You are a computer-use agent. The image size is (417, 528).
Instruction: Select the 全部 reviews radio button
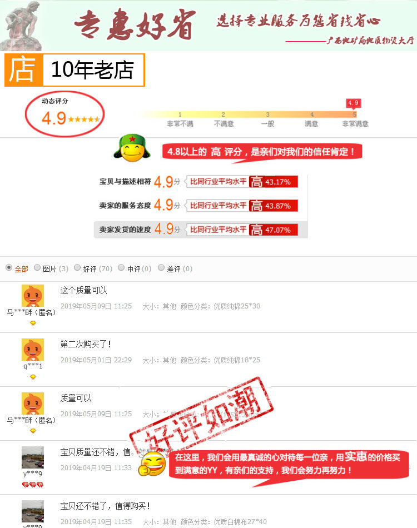coord(9,268)
